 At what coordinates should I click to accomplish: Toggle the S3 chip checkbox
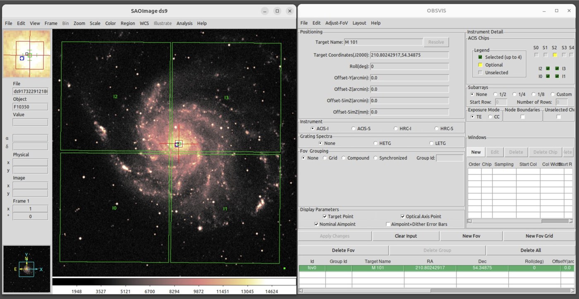click(564, 55)
